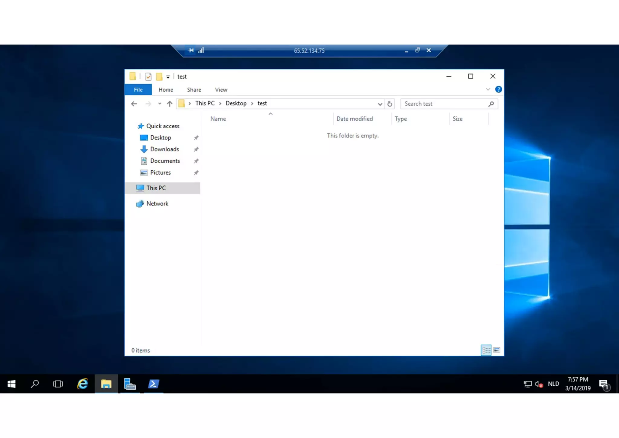Open the Customize Quick Access Toolbar dropdown

[x=168, y=77]
